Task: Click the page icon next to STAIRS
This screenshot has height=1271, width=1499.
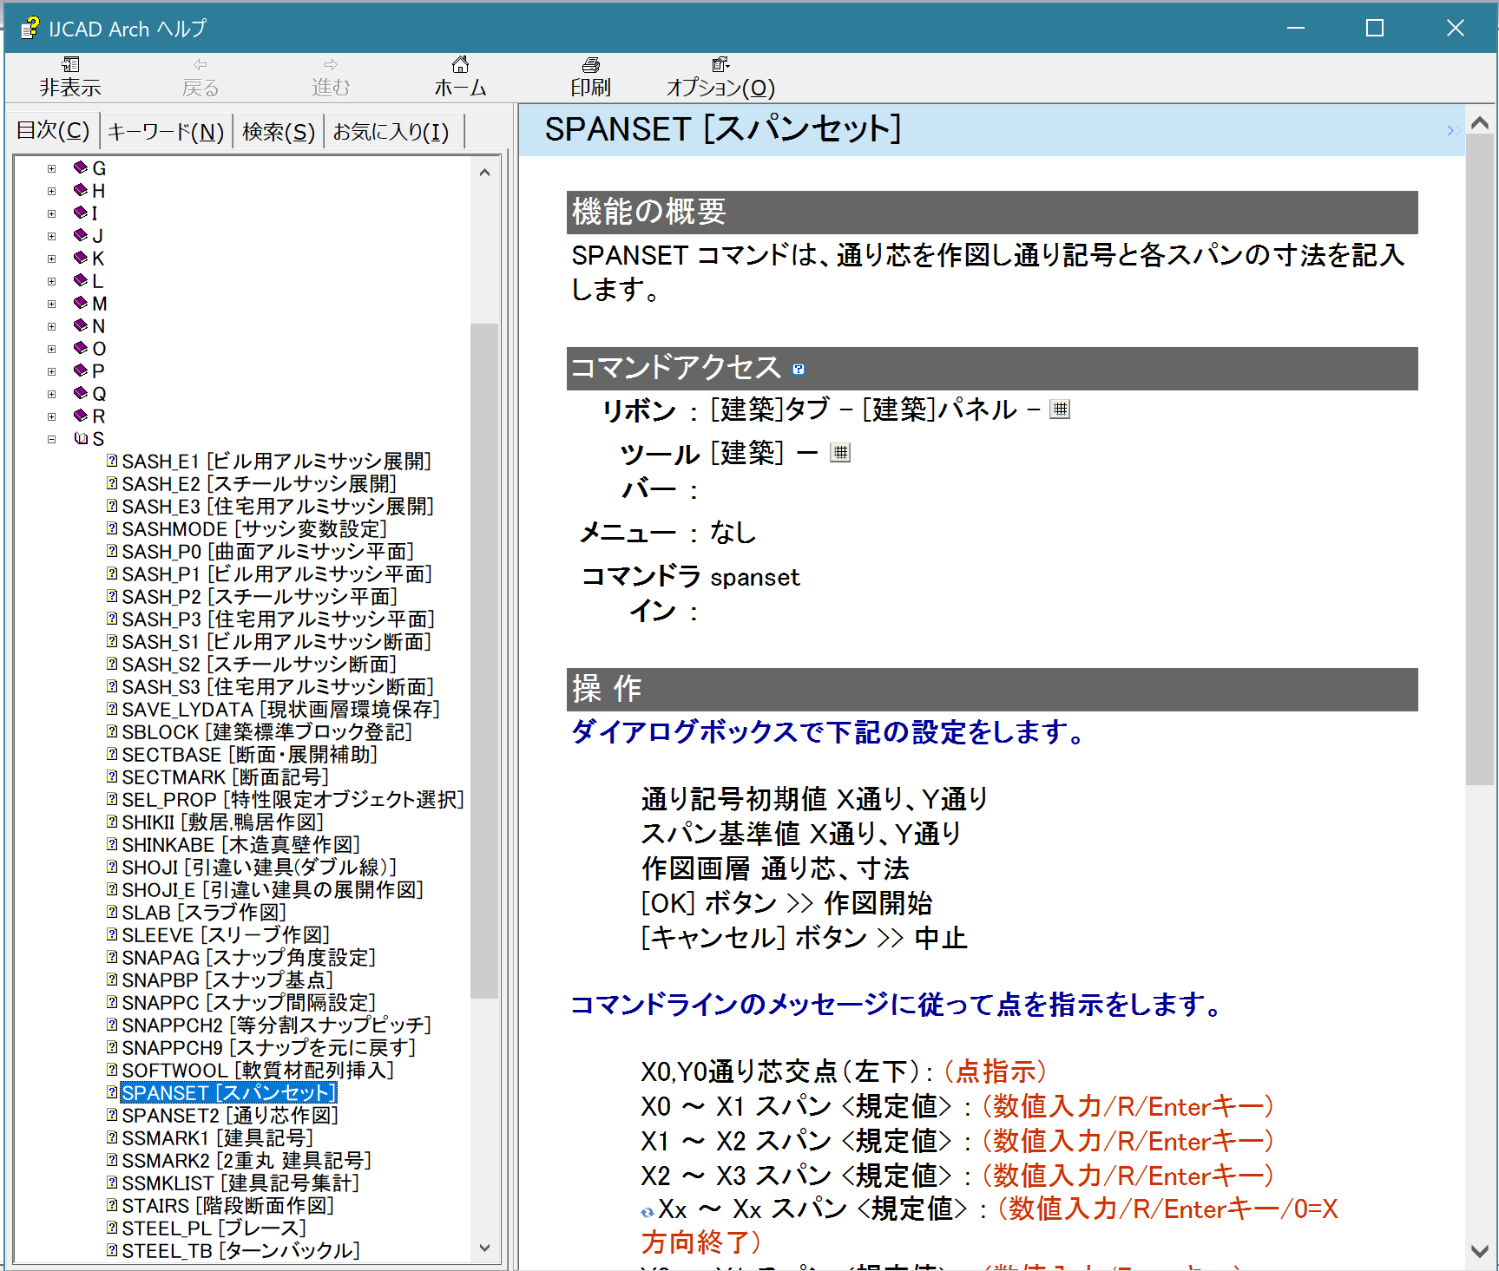Action: (x=112, y=1205)
